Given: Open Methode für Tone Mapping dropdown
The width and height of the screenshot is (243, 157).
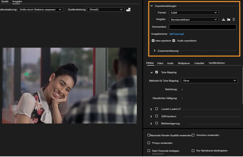Looking at the screenshot, I should [209, 81].
